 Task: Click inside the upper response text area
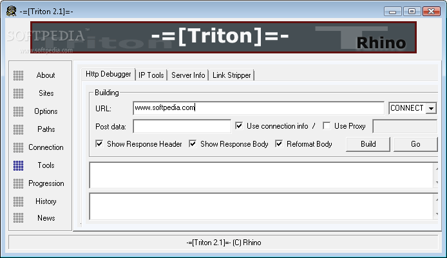pos(262,175)
